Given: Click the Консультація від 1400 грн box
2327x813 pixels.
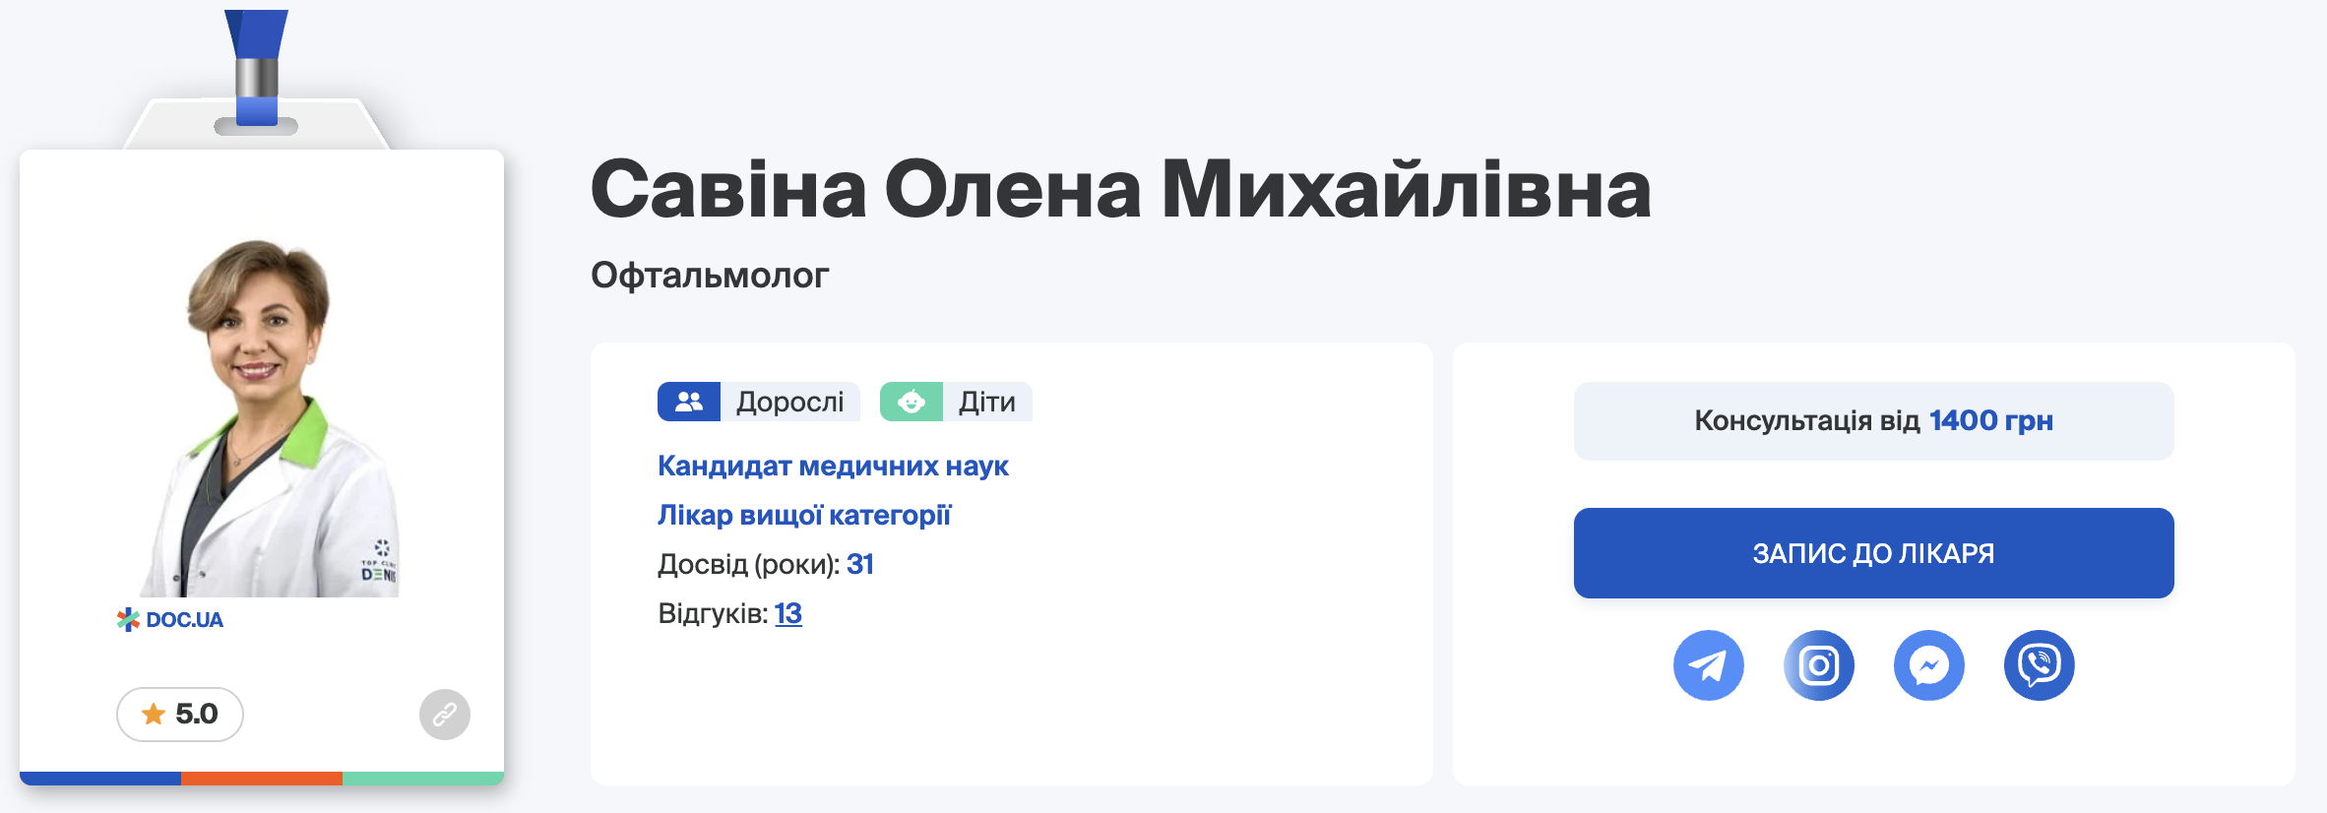Looking at the screenshot, I should coord(1873,421).
